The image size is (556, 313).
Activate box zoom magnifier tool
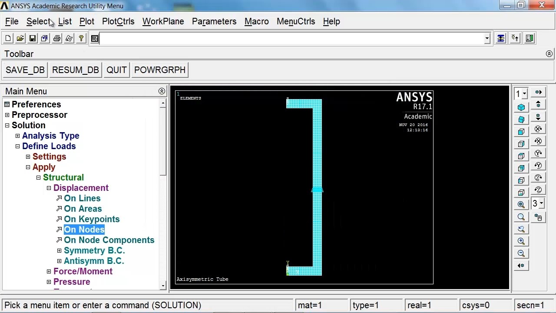(521, 217)
